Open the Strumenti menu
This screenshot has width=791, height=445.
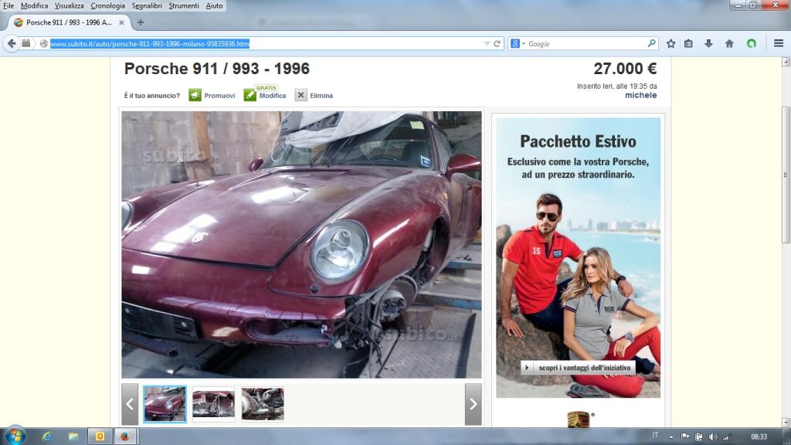(184, 5)
